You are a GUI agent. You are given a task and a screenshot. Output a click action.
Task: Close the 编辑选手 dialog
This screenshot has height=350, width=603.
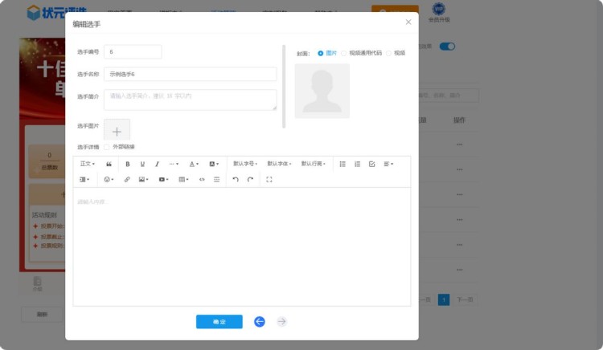[408, 22]
